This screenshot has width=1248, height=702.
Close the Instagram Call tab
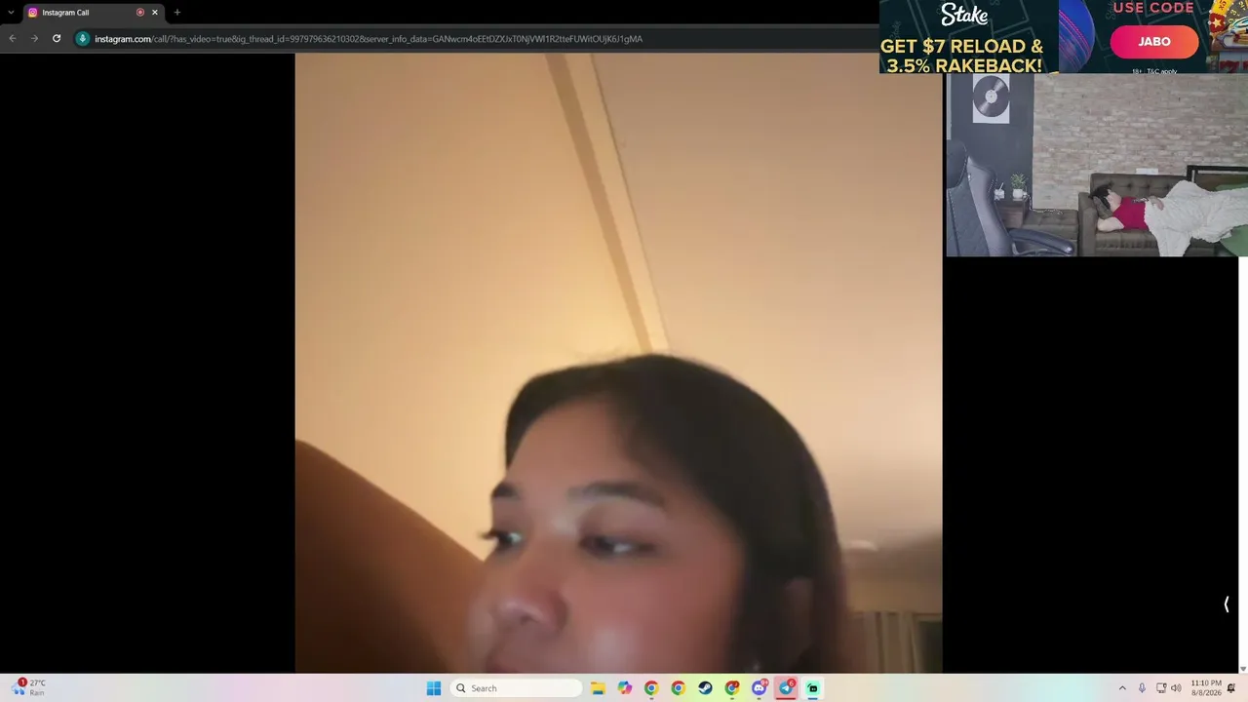(x=154, y=13)
